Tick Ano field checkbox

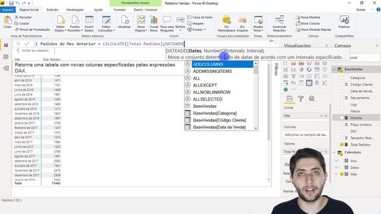click(x=342, y=160)
